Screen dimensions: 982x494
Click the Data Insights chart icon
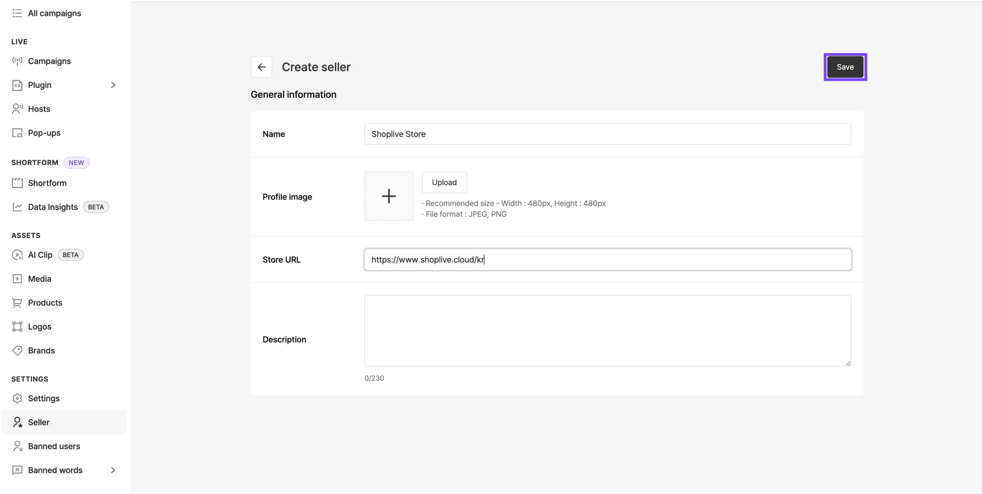[17, 207]
